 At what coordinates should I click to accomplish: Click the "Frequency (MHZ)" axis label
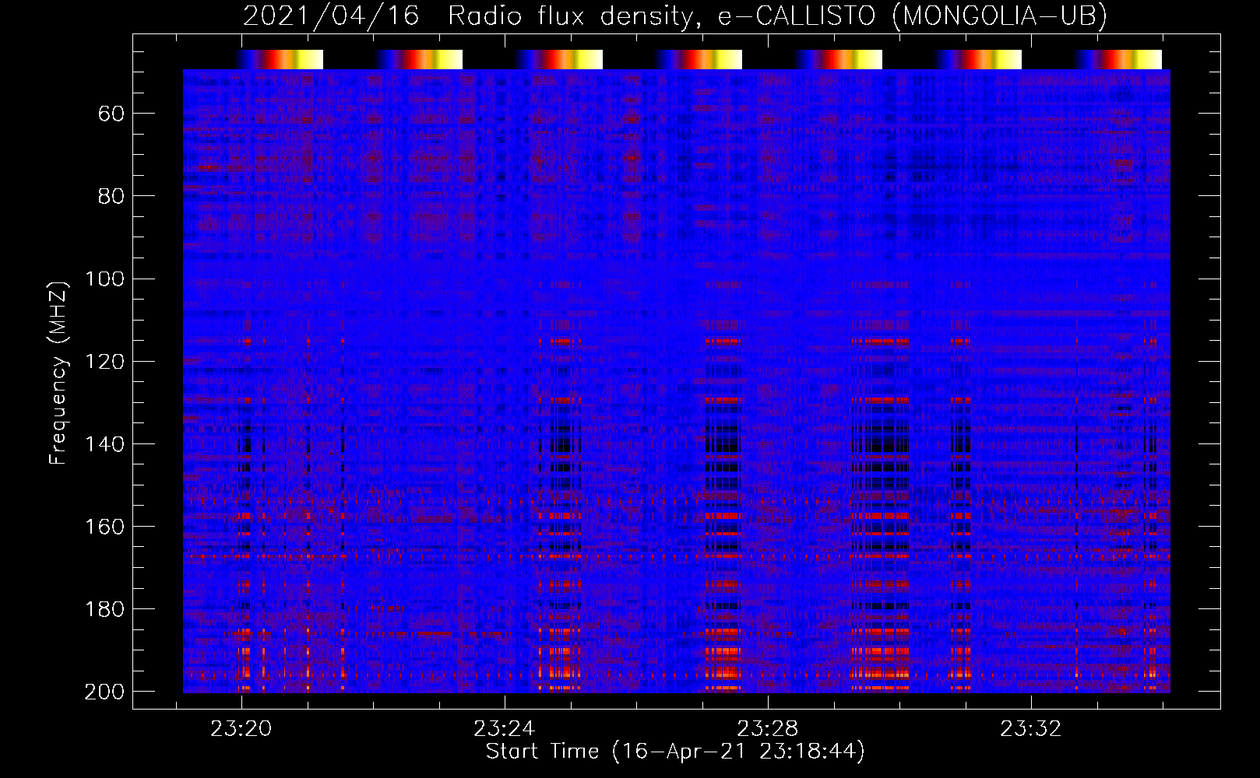[58, 373]
